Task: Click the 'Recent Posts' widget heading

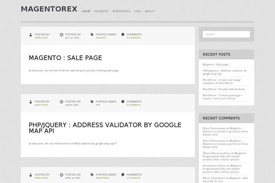Action: click(216, 54)
